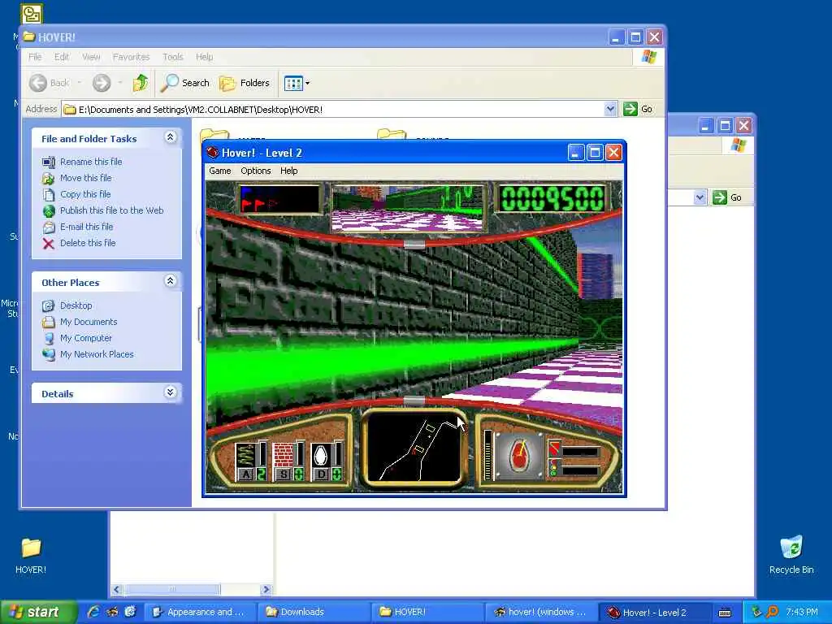Image resolution: width=832 pixels, height=624 pixels.
Task: Click the maze minimap in Hover! dashboard
Action: pyautogui.click(x=414, y=448)
